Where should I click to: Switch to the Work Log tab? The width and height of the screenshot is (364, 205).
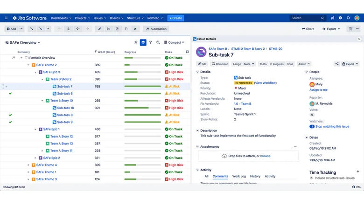pyautogui.click(x=239, y=176)
